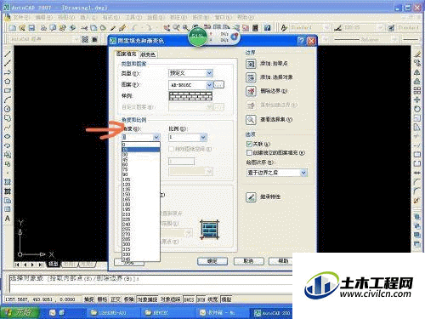Open the hatch Type (类型) dropdown
The width and height of the screenshot is (425, 319).
click(209, 73)
